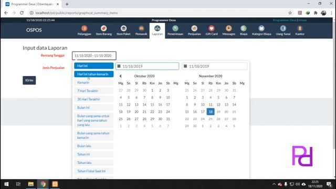Open the Rentang Tanggal date range field
The image size is (336, 189).
[x=94, y=56]
